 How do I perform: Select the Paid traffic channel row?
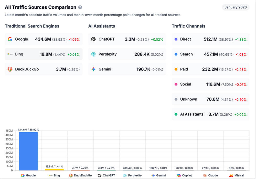pos(210,69)
